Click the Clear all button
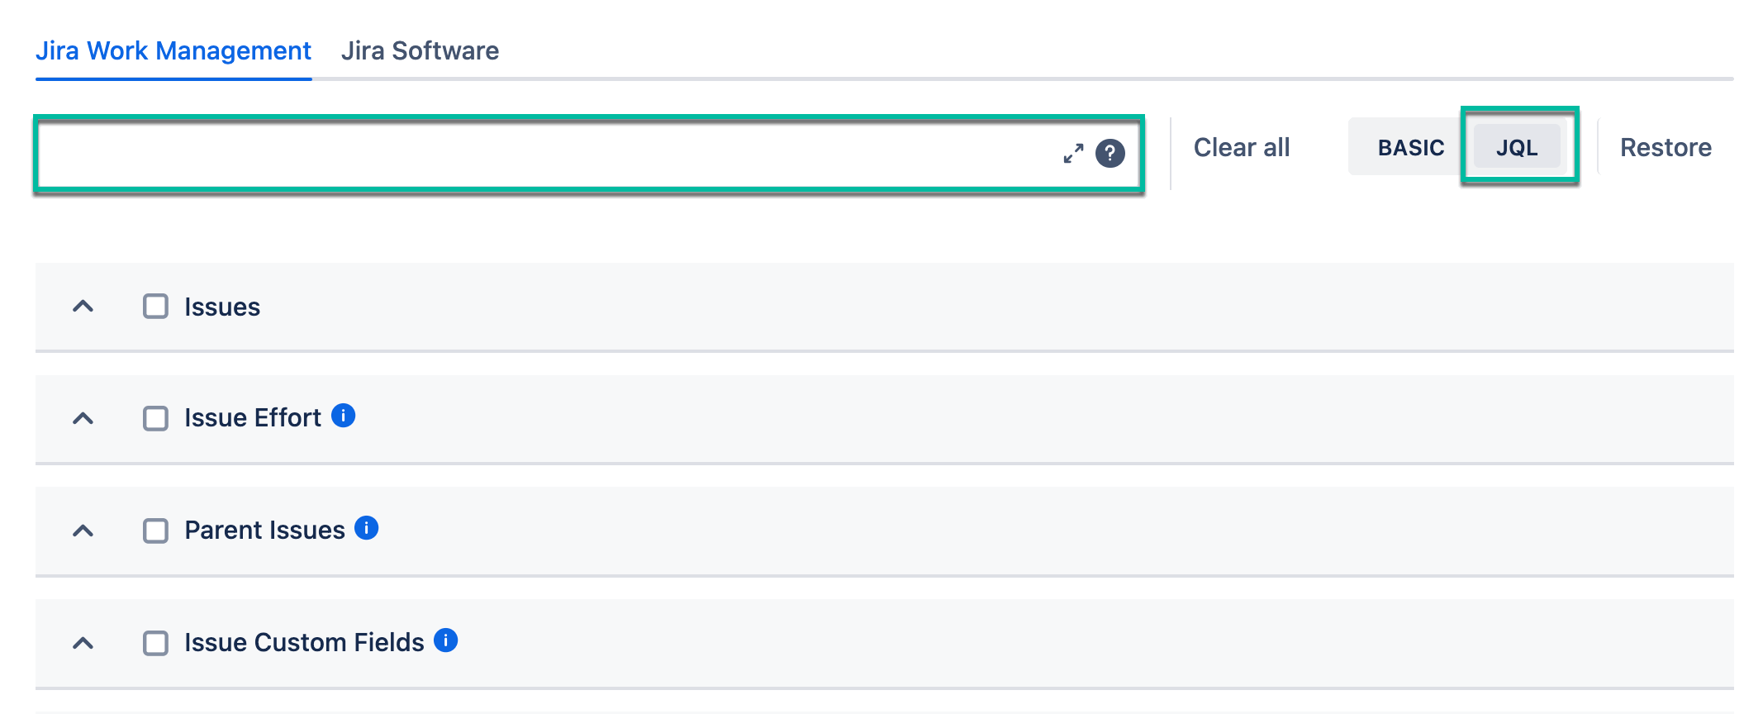The width and height of the screenshot is (1763, 714). tap(1241, 147)
